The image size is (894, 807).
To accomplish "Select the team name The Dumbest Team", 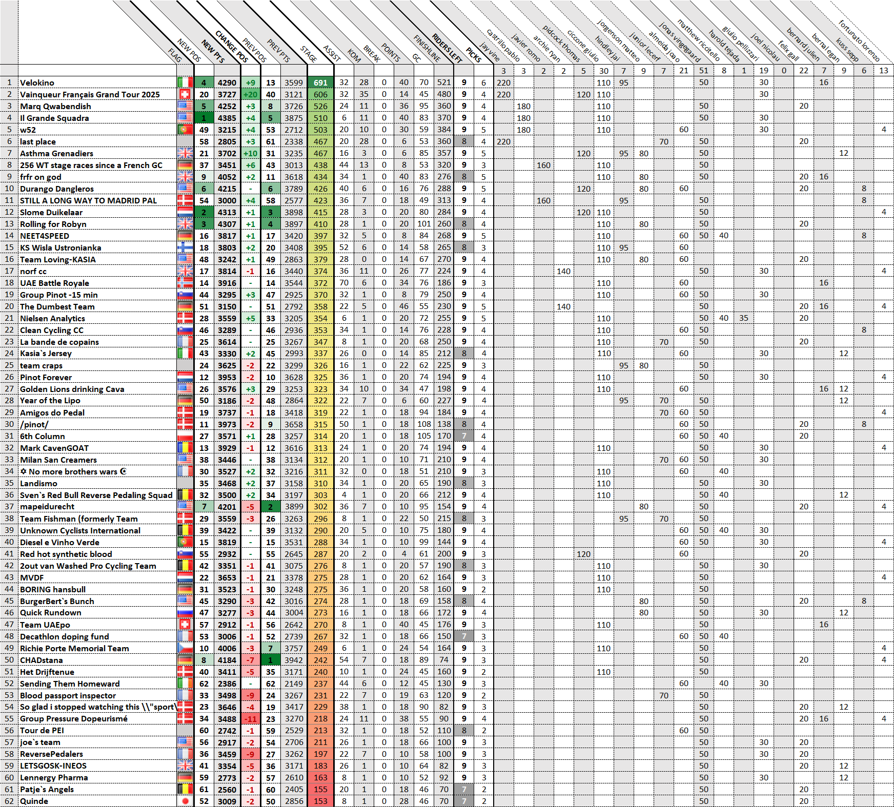I will click(x=57, y=307).
